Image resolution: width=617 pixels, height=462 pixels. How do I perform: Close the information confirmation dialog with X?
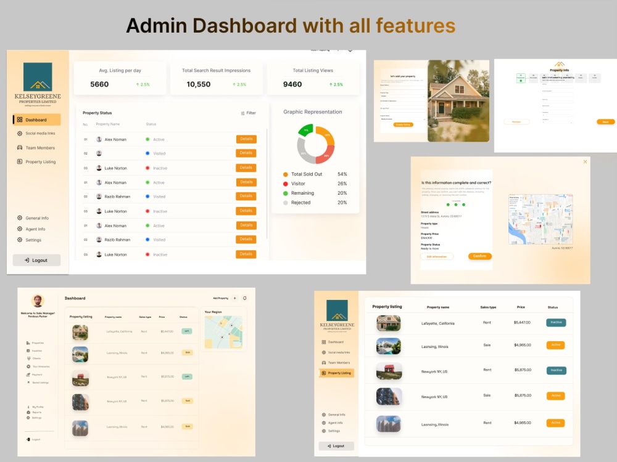pos(585,161)
